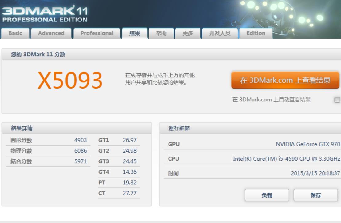Go to the 帮助 tab
Image resolution: width=341 pixels, height=223 pixels.
coord(161,33)
